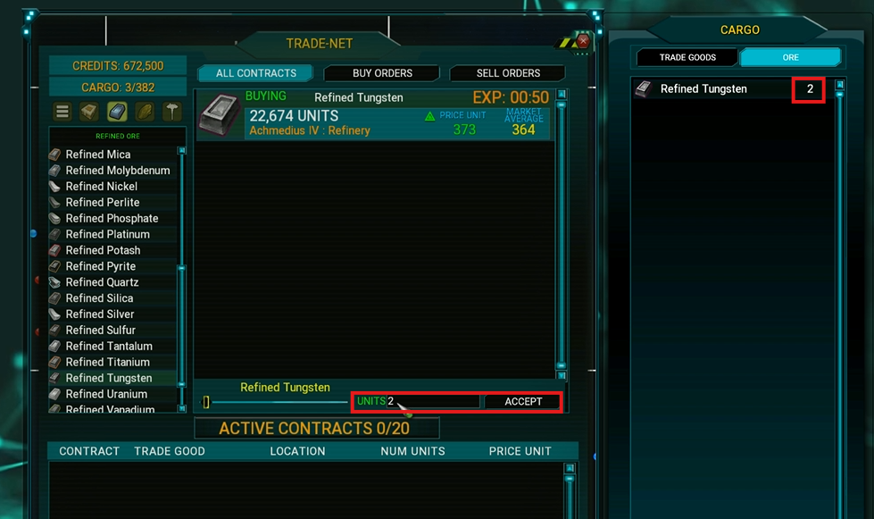Click the Refined Tungsten contract ingot thumbnail

pyautogui.click(x=219, y=115)
